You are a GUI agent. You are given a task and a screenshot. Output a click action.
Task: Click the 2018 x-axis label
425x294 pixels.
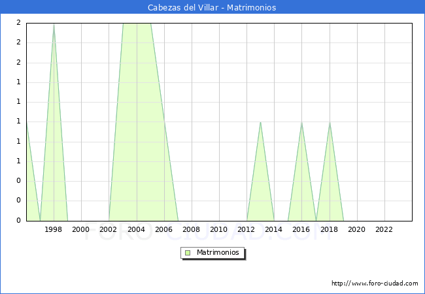point(330,229)
